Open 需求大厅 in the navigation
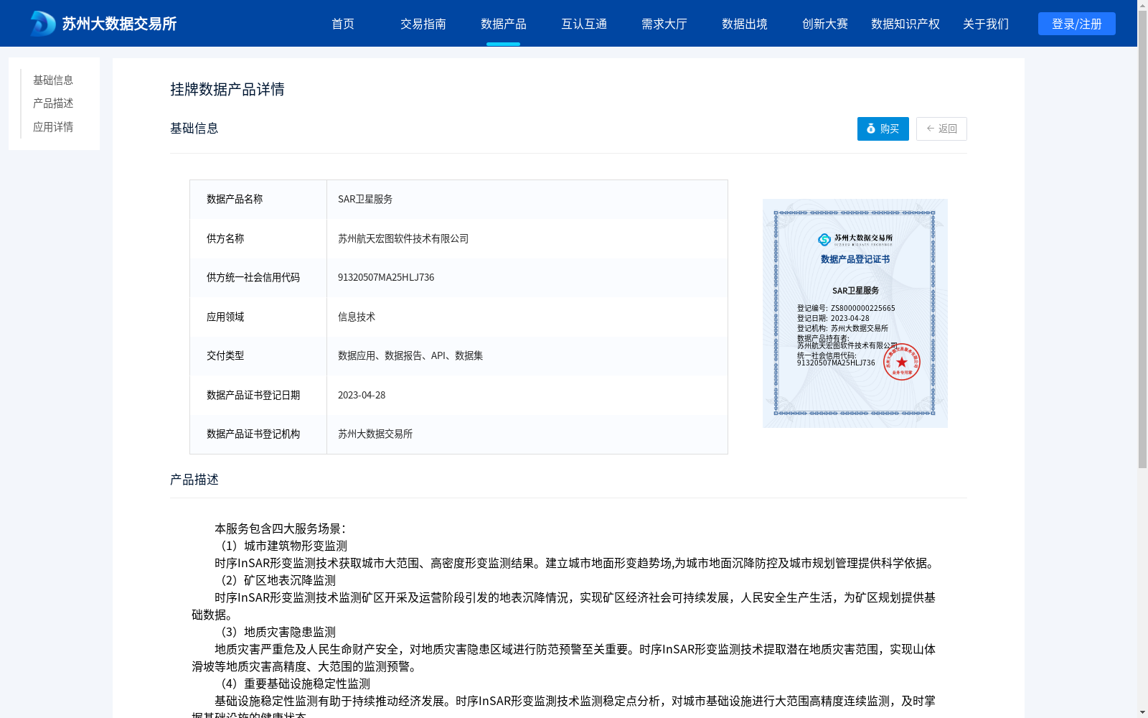 [x=664, y=24]
